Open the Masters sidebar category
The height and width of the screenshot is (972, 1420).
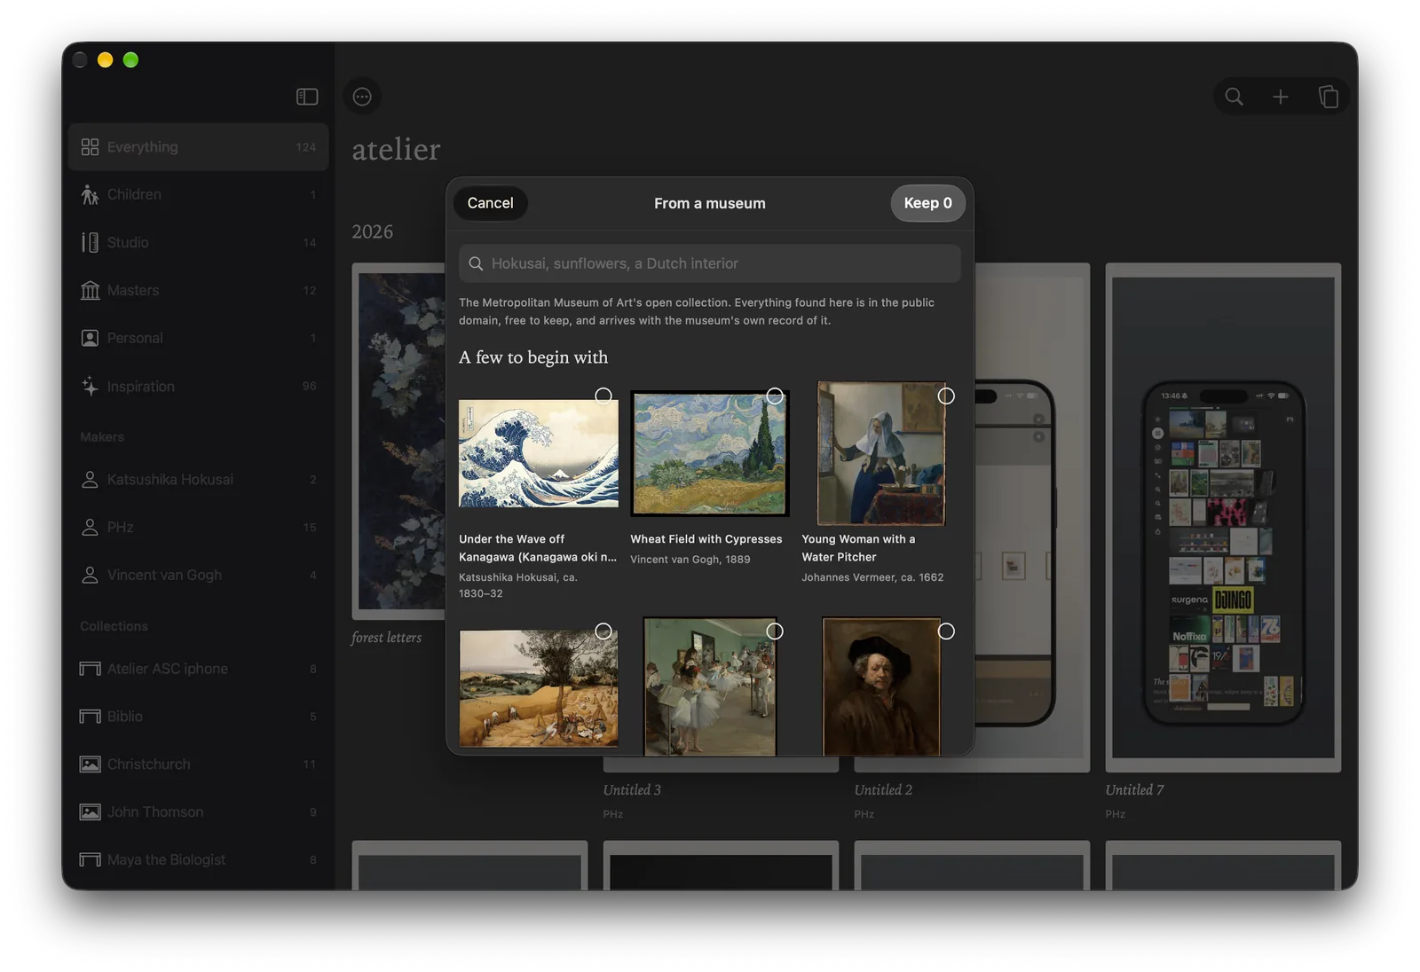click(x=199, y=291)
